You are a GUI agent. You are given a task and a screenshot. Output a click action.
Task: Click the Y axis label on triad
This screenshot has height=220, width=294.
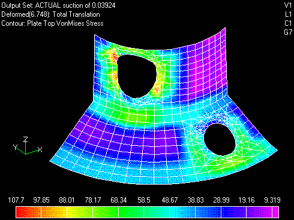tap(16, 147)
